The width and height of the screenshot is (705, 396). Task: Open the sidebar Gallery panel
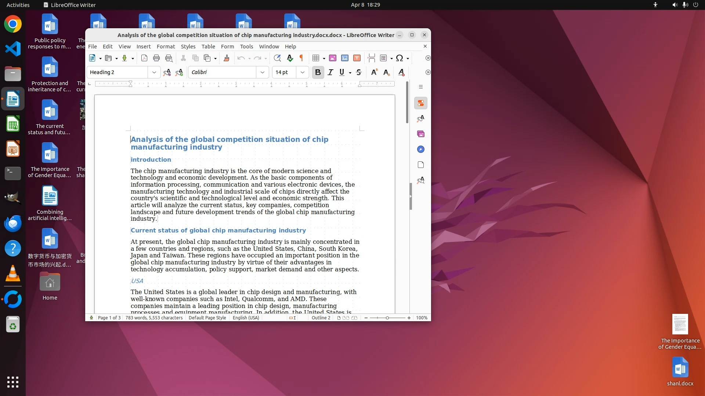point(421,134)
